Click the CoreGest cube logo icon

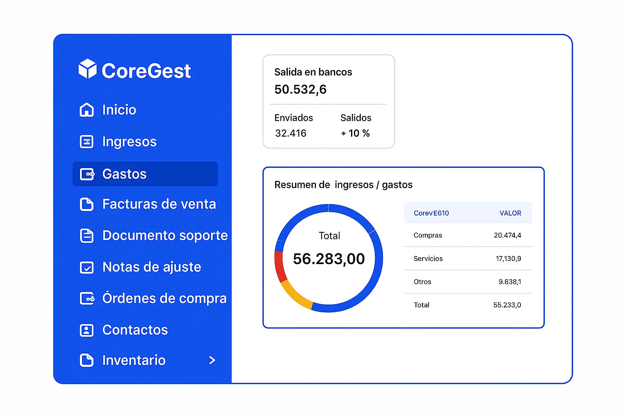pyautogui.click(x=87, y=69)
